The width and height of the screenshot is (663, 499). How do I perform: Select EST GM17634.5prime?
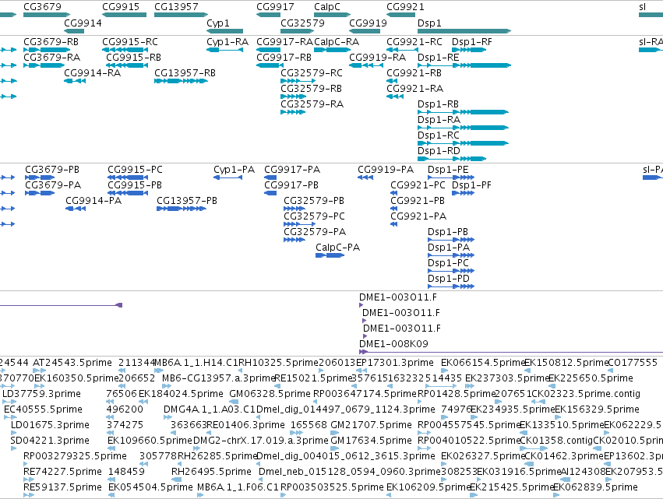[x=334, y=448]
